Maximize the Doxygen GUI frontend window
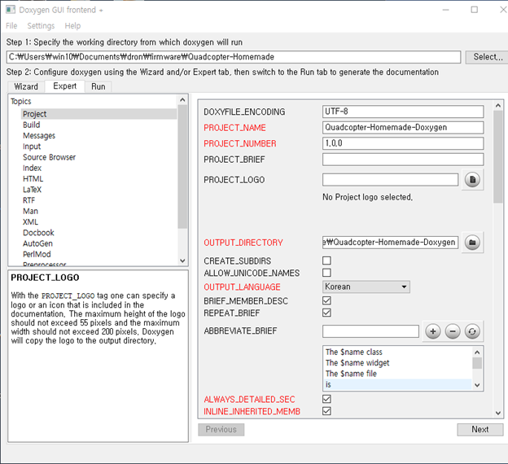Image resolution: width=508 pixels, height=464 pixels. [x=474, y=10]
